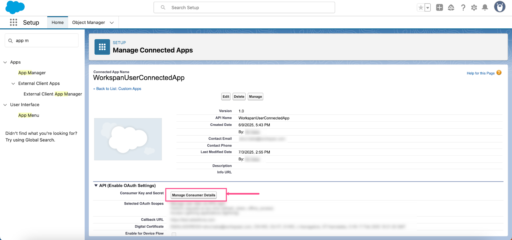Click the Delete button
This screenshot has height=240, width=512.
point(239,97)
